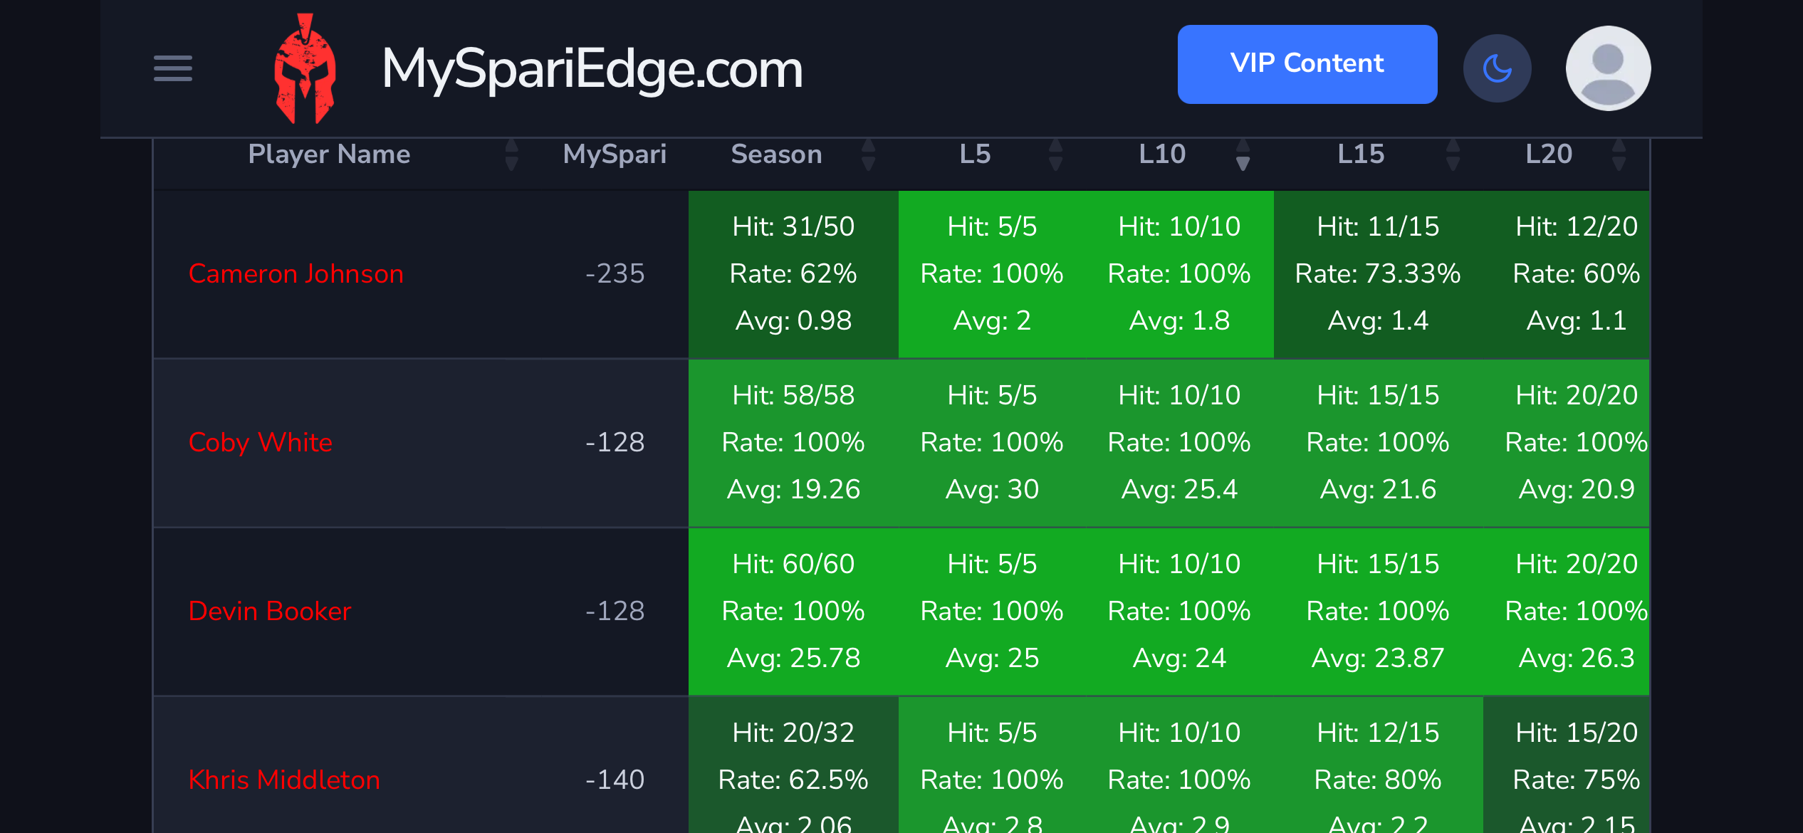Select Devin Booker Season 60/60 cell

[793, 612]
